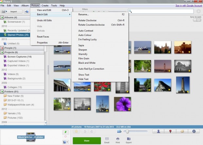Open the People panel icon

click(158, 131)
